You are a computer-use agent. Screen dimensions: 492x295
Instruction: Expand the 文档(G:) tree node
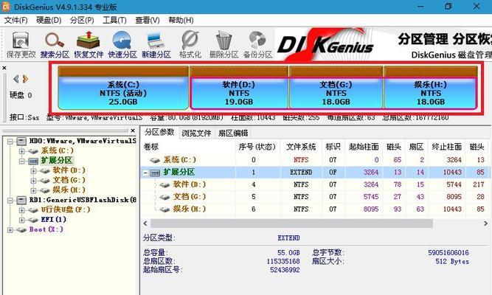pos(33,181)
